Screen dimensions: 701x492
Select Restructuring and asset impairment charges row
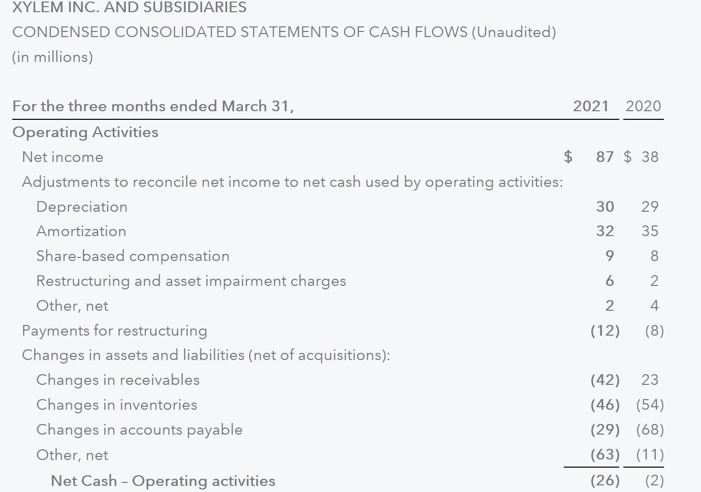(x=191, y=281)
